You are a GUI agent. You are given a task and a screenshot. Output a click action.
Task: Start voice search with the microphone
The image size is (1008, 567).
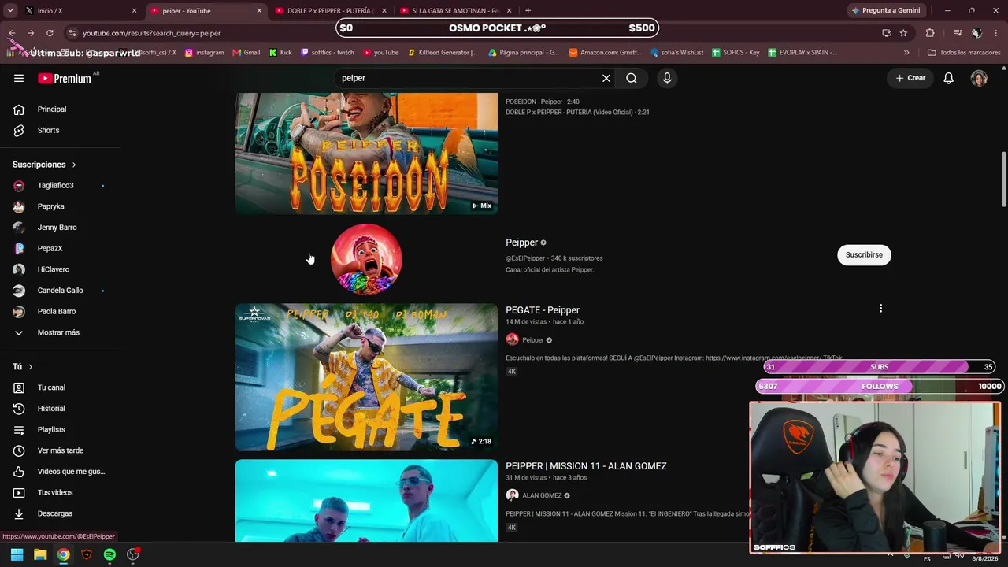(667, 78)
